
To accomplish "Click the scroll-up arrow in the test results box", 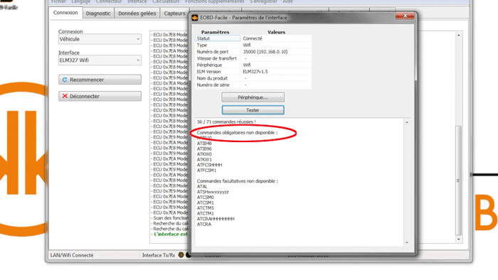I will point(406,122).
